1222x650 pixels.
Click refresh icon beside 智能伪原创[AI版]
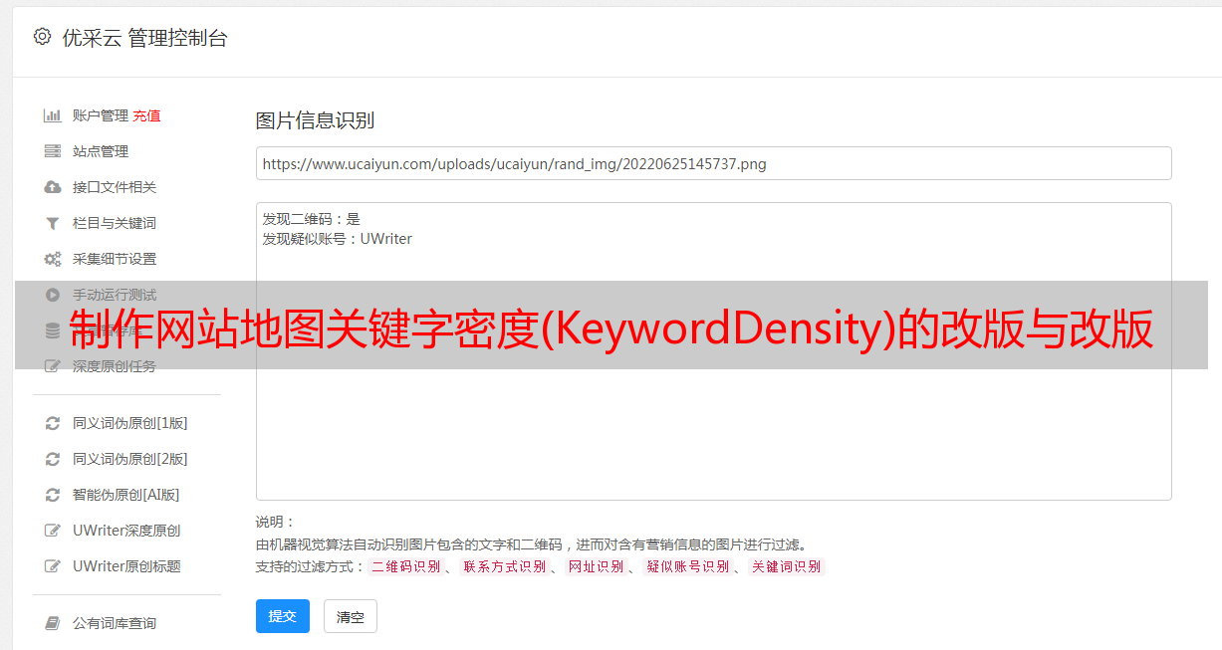click(53, 495)
